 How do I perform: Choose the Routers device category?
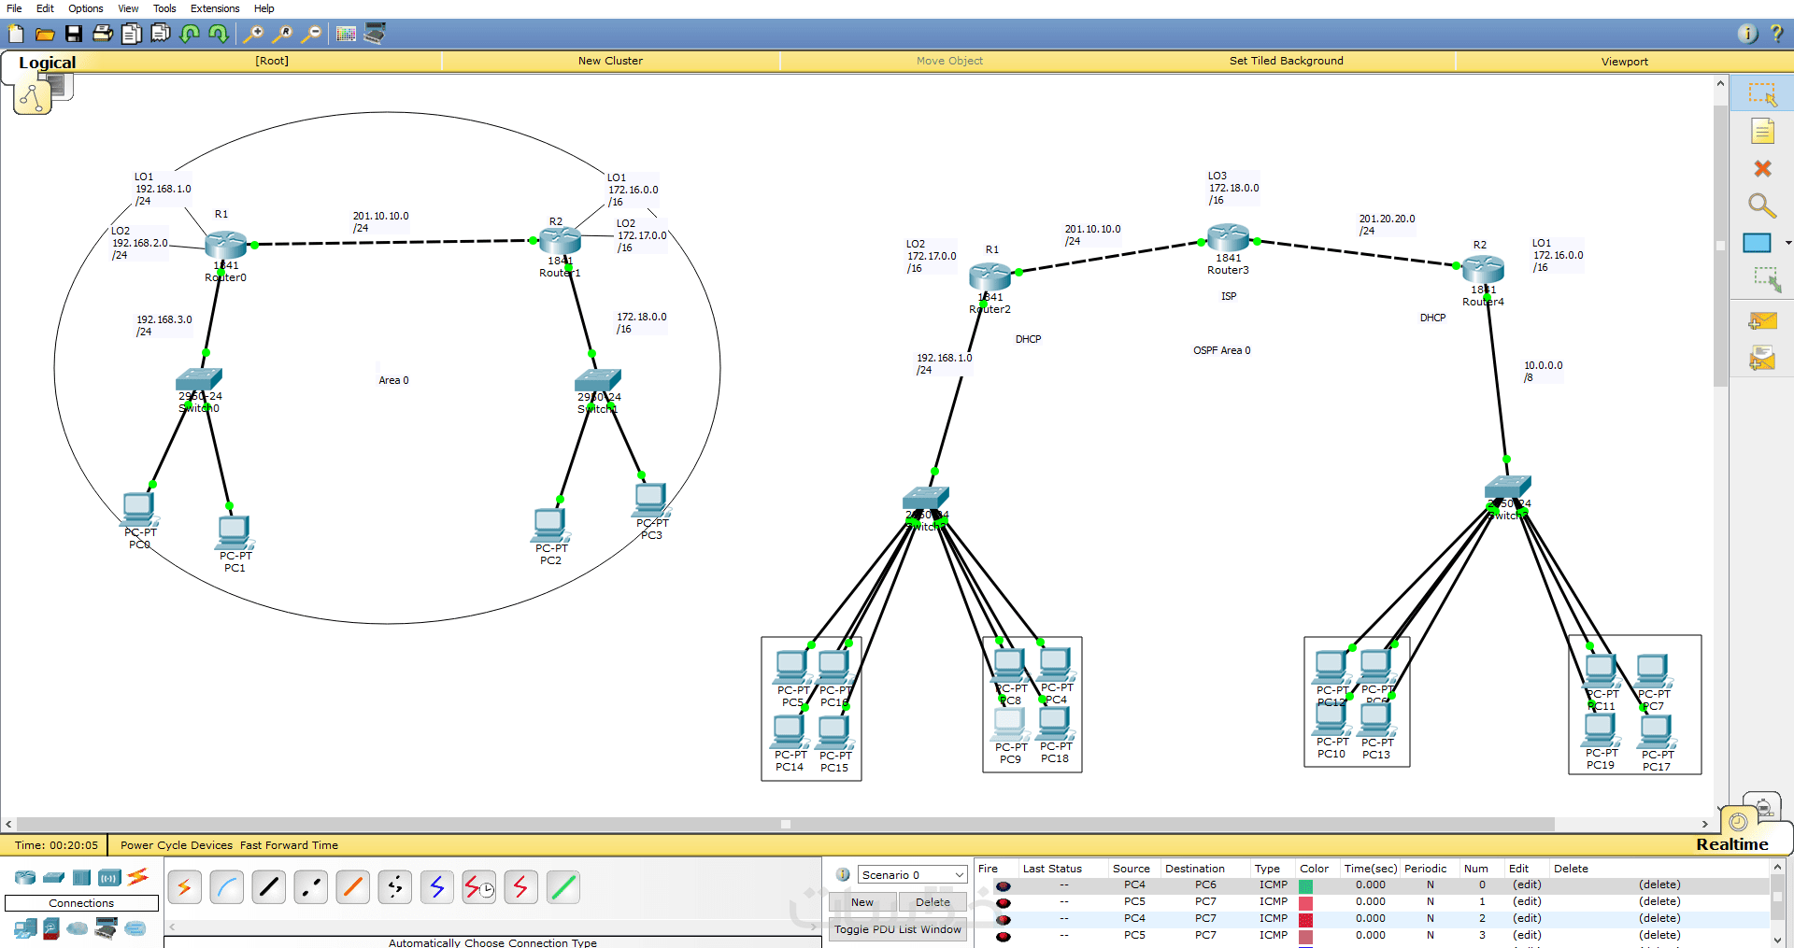pyautogui.click(x=25, y=878)
